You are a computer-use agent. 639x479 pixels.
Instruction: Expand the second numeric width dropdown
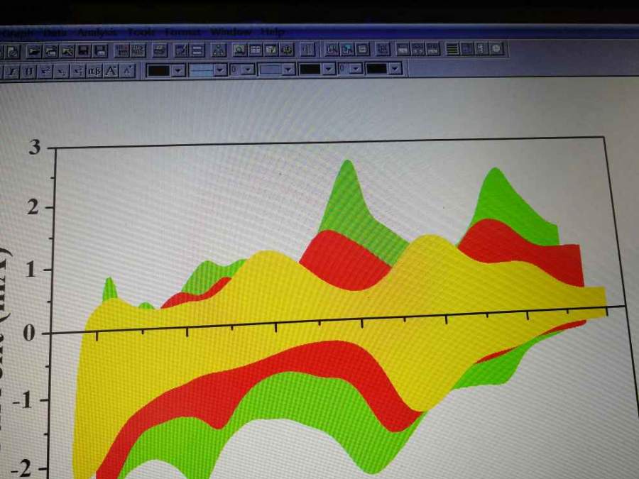[x=356, y=68]
